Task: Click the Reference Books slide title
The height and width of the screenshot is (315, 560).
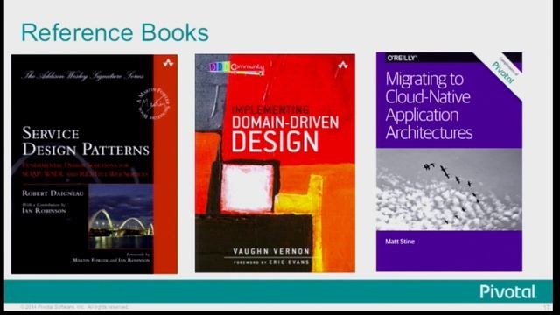Action: tap(115, 32)
